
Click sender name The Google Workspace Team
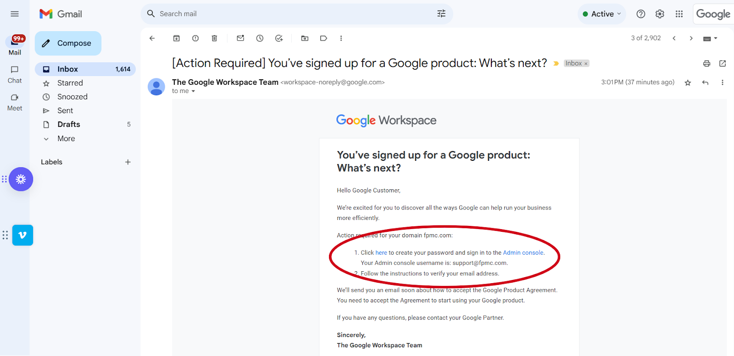point(225,82)
